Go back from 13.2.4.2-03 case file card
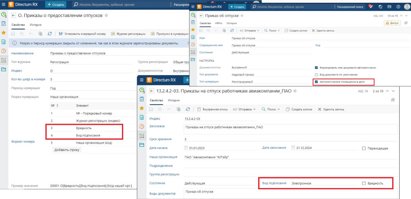Image resolution: width=411 pixels, height=199 pixels. (x=152, y=91)
